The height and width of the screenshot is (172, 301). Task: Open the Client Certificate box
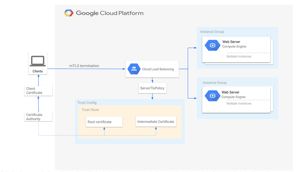pyautogui.click(x=38, y=90)
